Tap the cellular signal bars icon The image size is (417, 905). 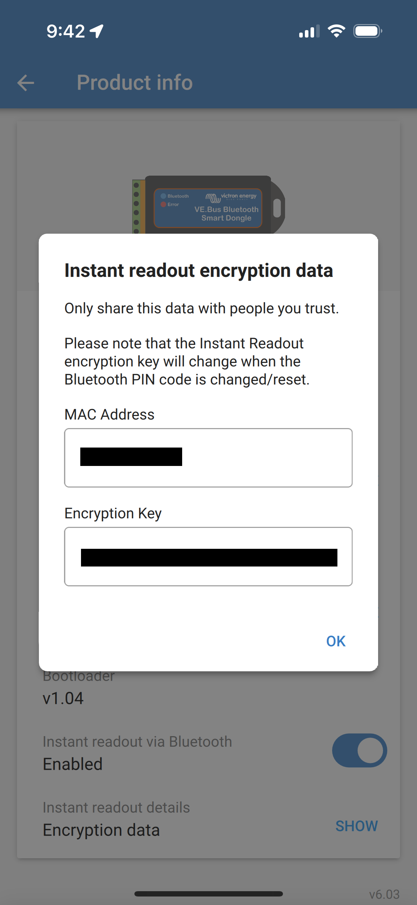[x=309, y=31]
